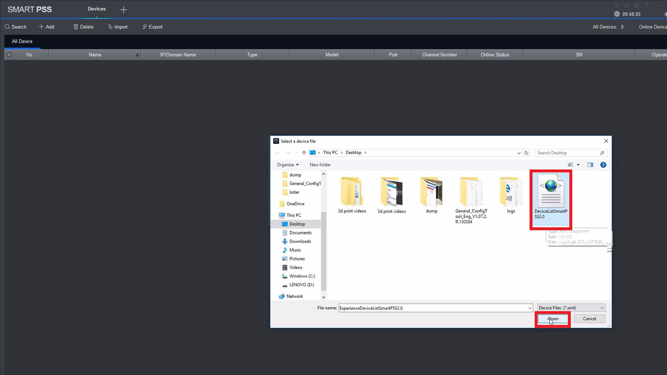This screenshot has height=375, width=667.
Task: Select Network in the navigation pane
Action: point(295,296)
